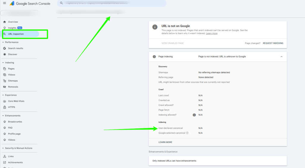Collapse the Page indexing card chevron
Screen dimensions: 305x168
(x=281, y=57)
